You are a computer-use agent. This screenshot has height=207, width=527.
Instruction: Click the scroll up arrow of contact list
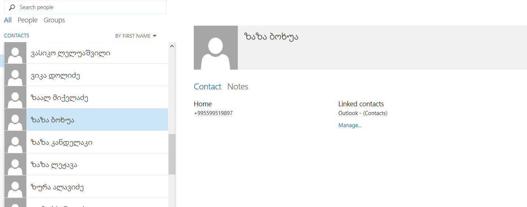pos(172,46)
